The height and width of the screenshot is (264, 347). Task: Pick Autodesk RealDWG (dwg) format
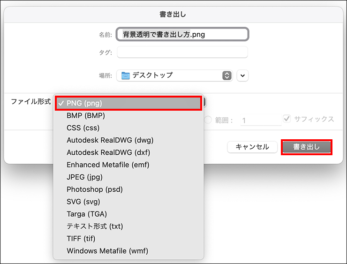[110, 140]
